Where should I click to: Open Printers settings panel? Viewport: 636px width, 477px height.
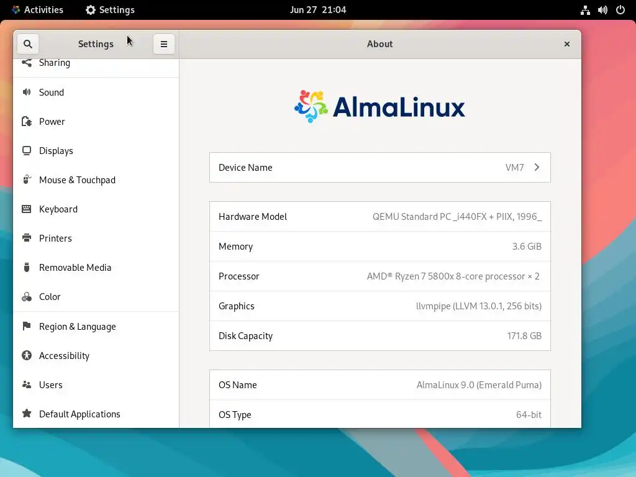96,238
